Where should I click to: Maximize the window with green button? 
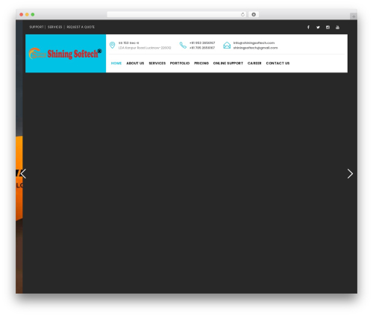[x=33, y=14]
